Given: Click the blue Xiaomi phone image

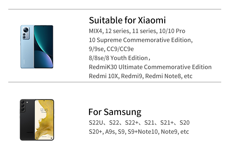Looking at the screenshot, I should [x=37, y=47].
